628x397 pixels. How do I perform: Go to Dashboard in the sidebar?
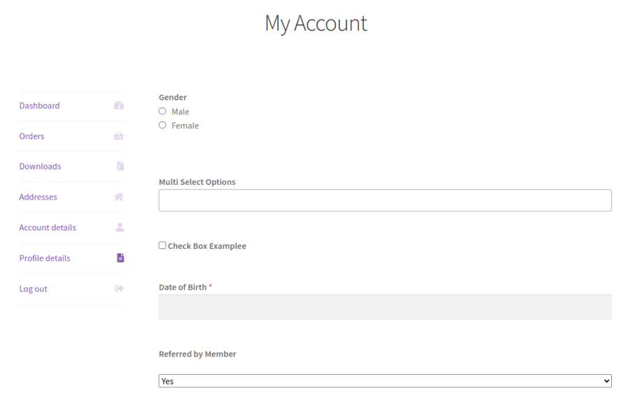coord(40,106)
